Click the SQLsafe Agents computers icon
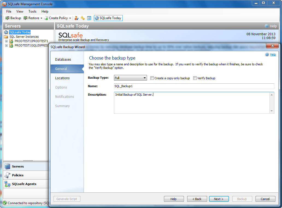Image resolution: width=282 pixels, height=208 pixels. (x=7, y=184)
